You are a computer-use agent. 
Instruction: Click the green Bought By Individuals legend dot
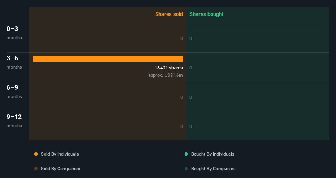pyautogui.click(x=186, y=154)
